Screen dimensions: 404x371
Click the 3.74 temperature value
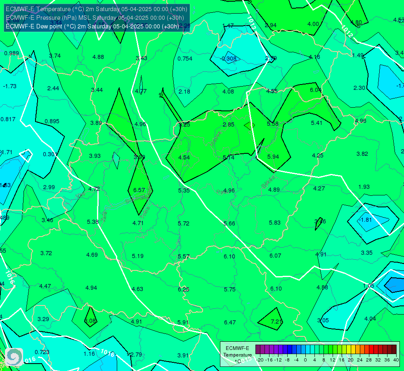click(x=55, y=56)
